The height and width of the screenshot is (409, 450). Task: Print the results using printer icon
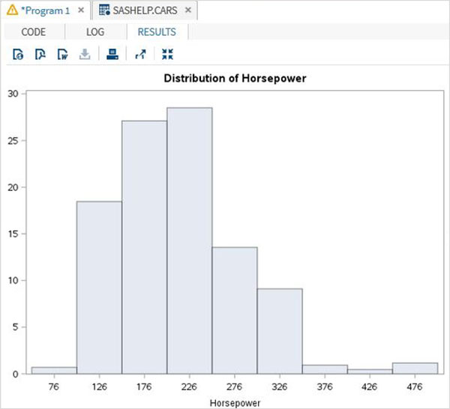tap(112, 54)
